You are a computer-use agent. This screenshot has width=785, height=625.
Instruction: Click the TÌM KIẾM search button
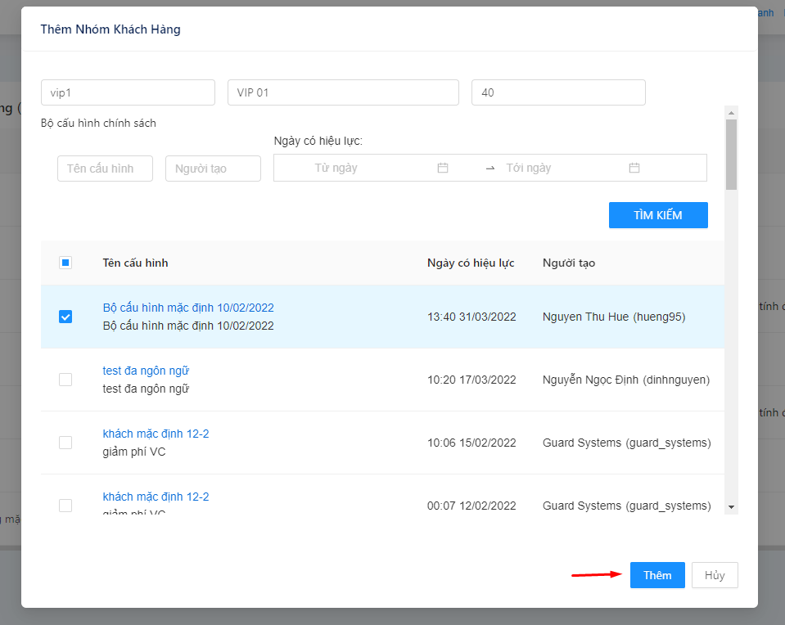click(657, 215)
